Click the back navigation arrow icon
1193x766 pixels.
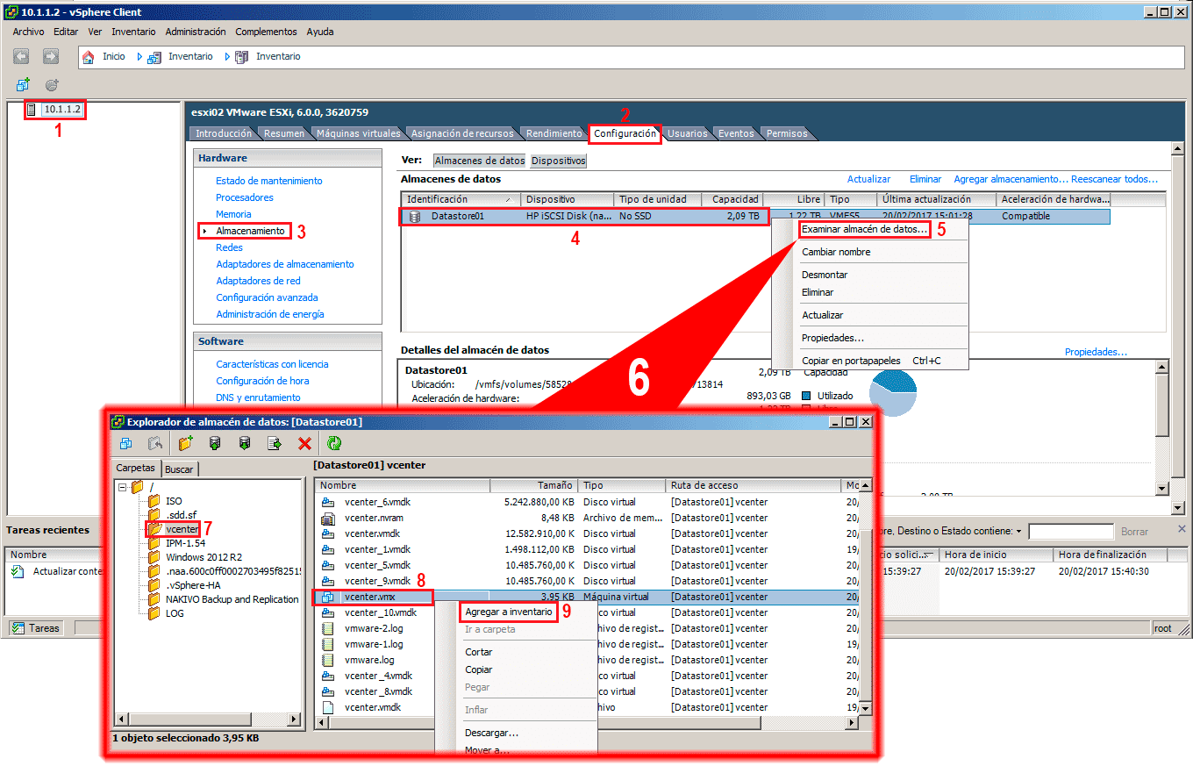point(20,56)
